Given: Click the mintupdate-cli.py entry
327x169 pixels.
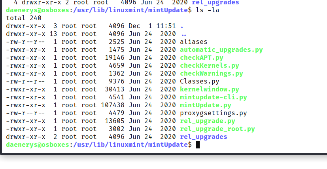Looking at the screenshot, I should 214,97.
